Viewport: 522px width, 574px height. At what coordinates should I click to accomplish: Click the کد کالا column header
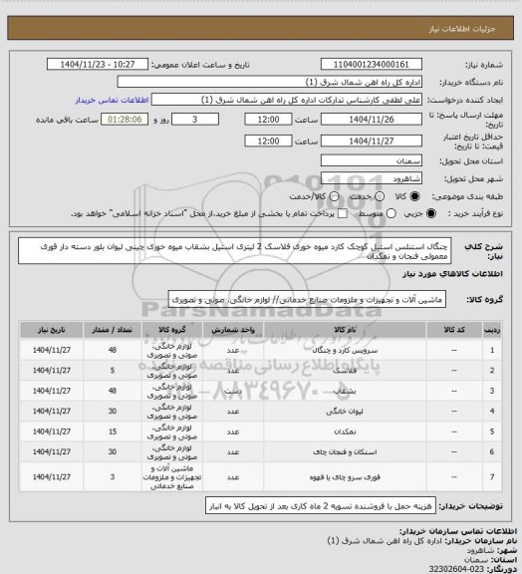coord(454,330)
